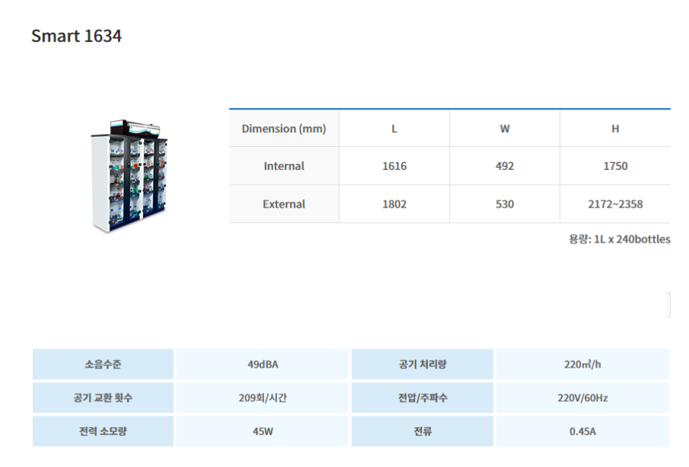689x467 pixels.
Task: Click the 220V/60Hz voltage value
Action: point(583,398)
